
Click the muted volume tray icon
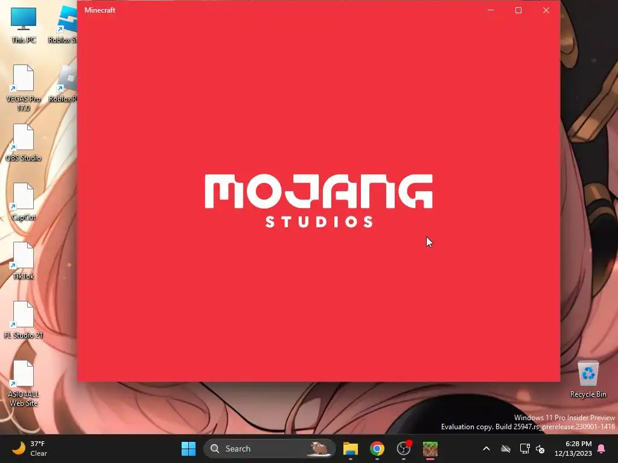540,449
